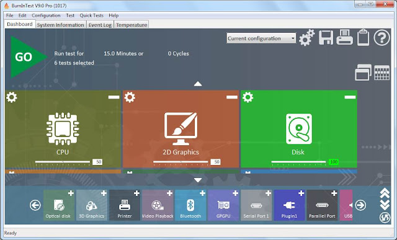Add Video Playback test with its plus
Viewport: 397px width, 240px height.
point(169,193)
